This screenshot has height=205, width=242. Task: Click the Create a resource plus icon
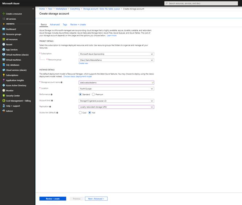point(4,13)
